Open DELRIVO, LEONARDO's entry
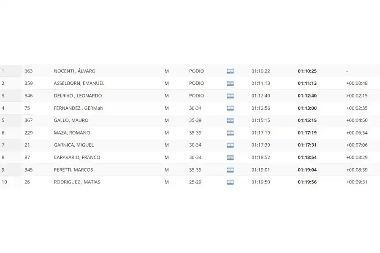This screenshot has width=380, height=253. point(78,96)
